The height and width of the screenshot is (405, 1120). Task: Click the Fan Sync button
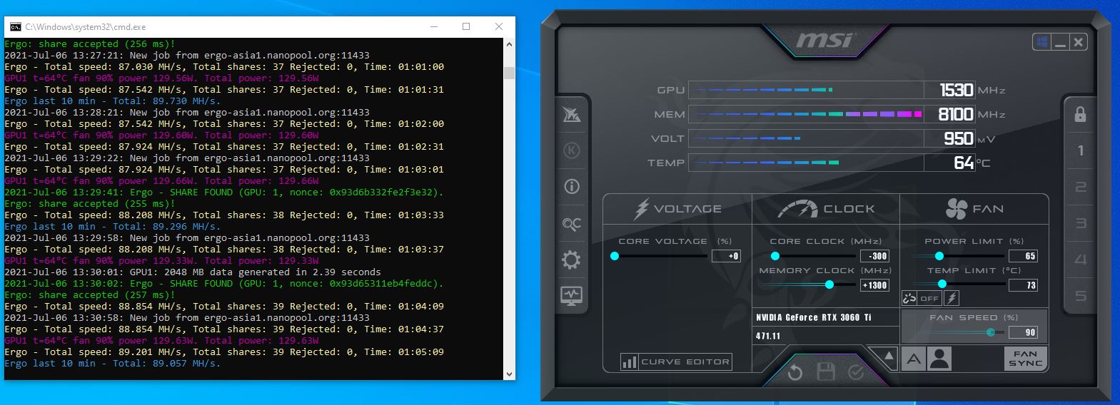pyautogui.click(x=1025, y=358)
